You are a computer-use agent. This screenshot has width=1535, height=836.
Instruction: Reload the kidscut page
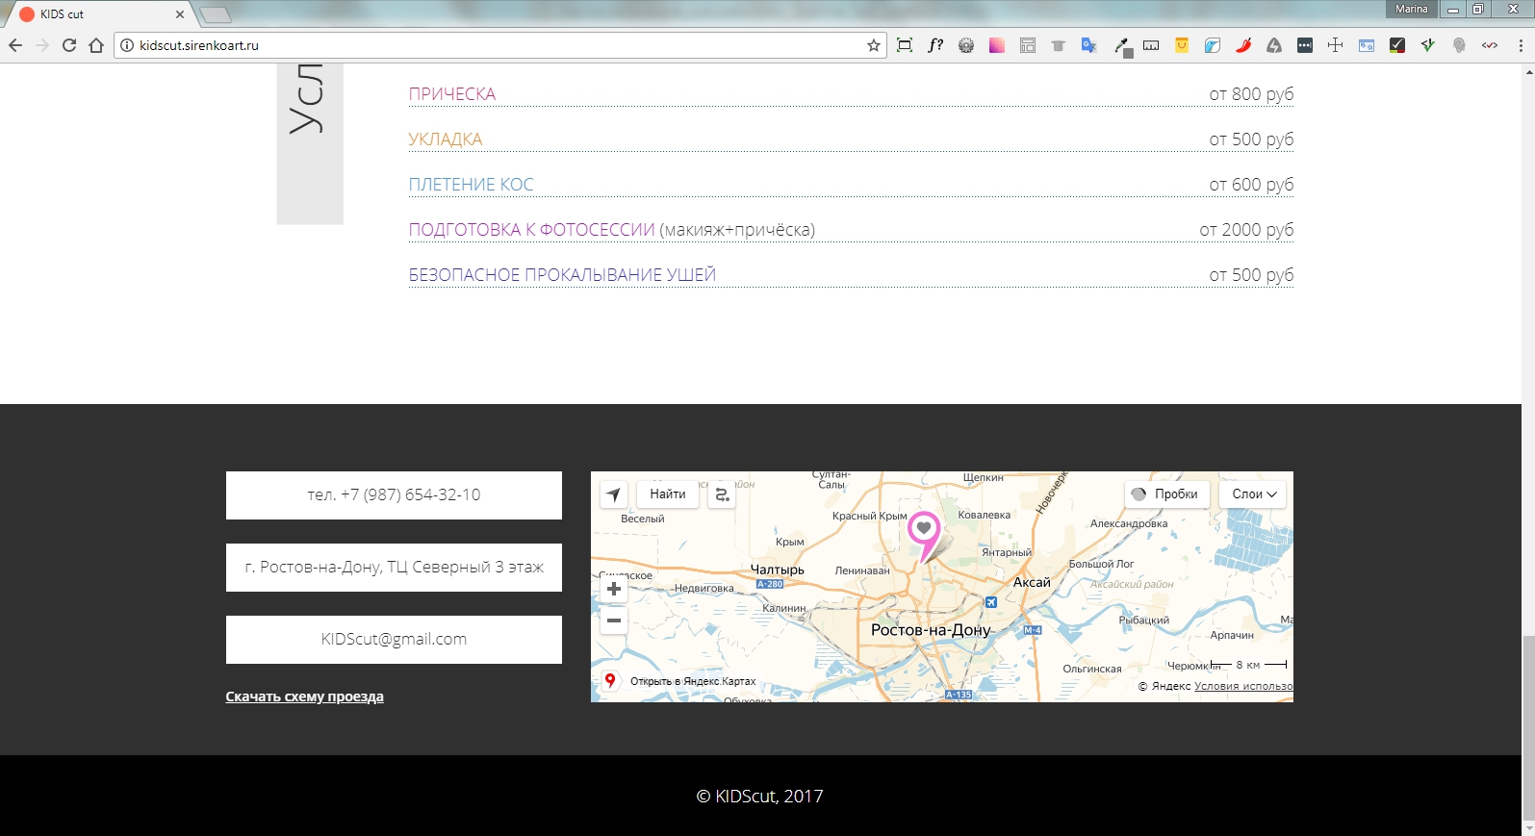pos(69,45)
